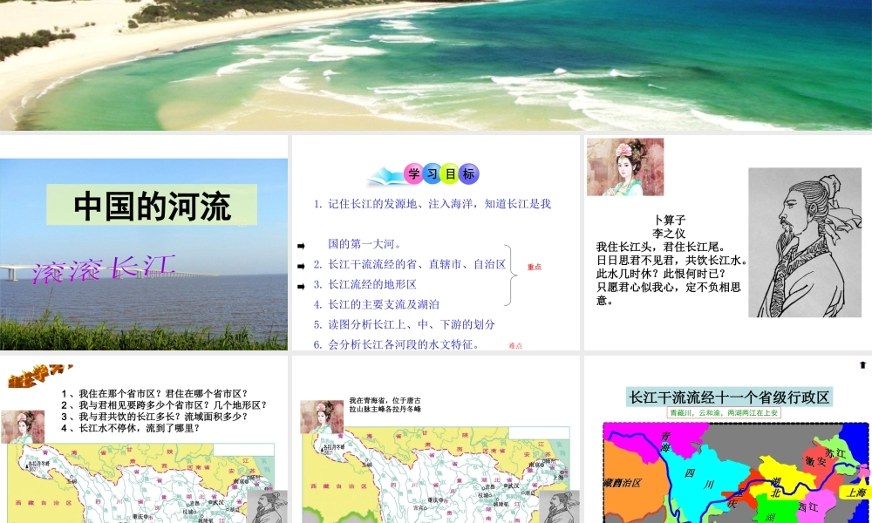Open the beach banner image at the top
The image size is (872, 523).
tap(436, 65)
